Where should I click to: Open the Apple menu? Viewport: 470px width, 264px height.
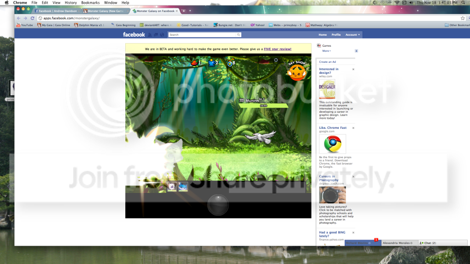click(x=6, y=3)
